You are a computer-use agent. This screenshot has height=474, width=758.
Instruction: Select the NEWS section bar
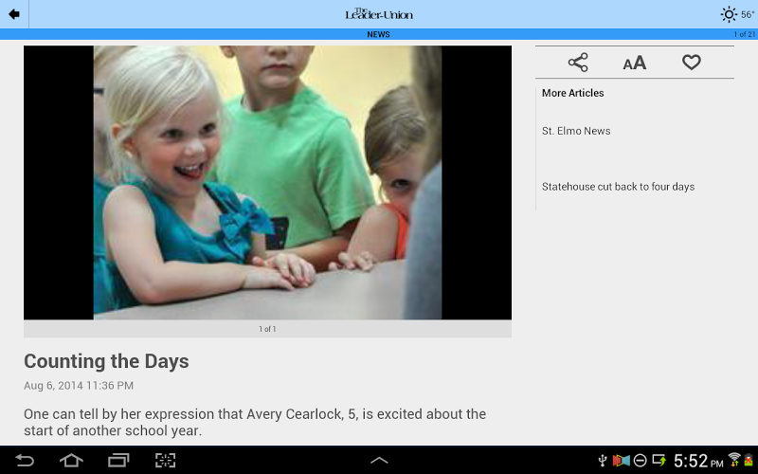(x=378, y=34)
